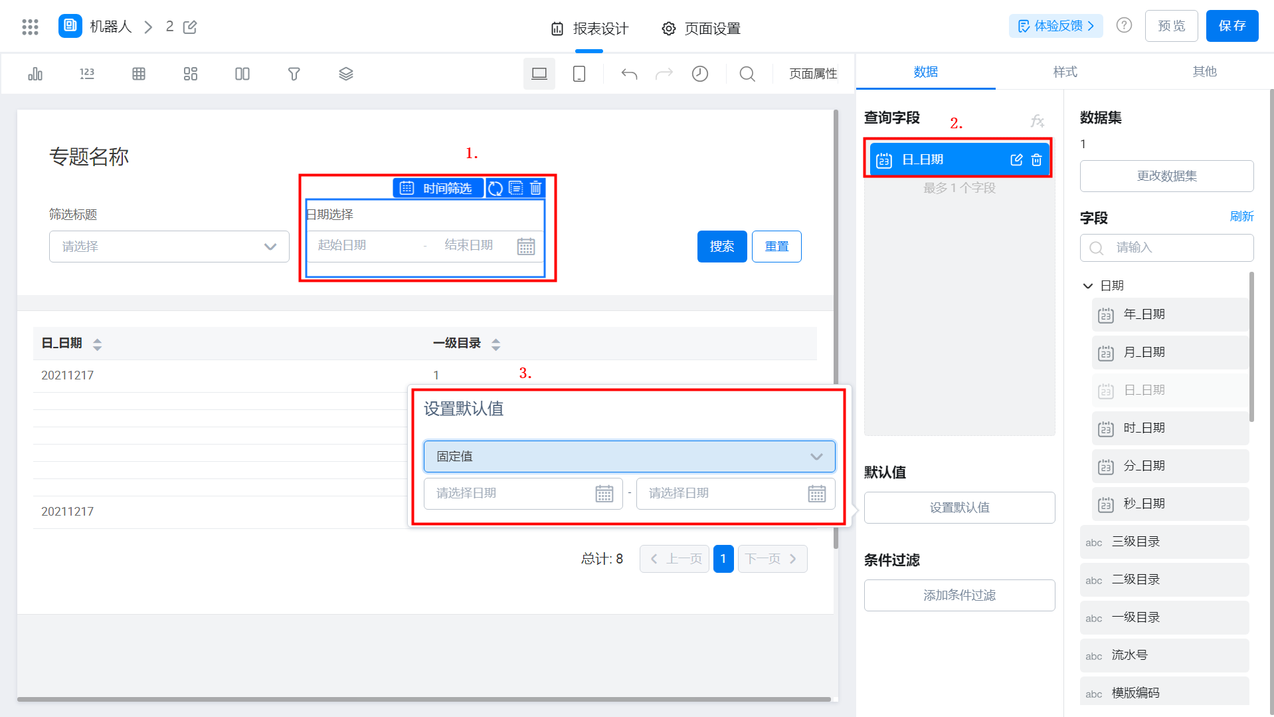This screenshot has width=1274, height=717.
Task: Open the history clock icon
Action: pos(700,74)
